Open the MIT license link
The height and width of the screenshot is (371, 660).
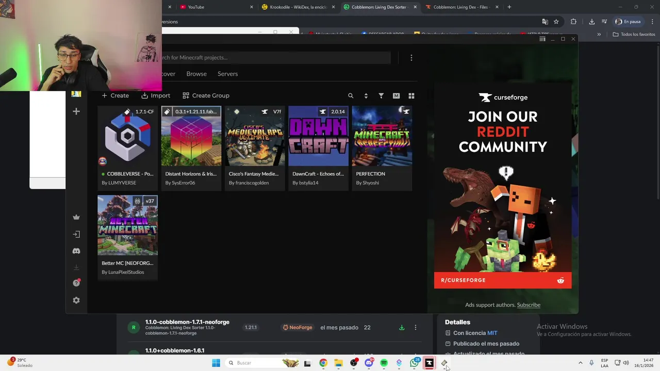click(x=492, y=333)
